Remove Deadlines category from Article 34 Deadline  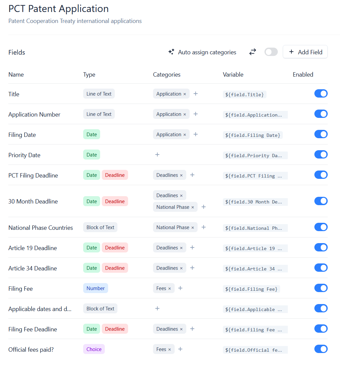(x=181, y=268)
